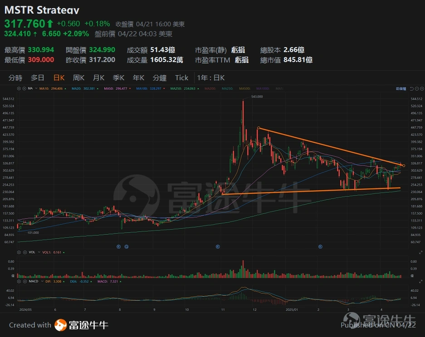The image size is (425, 337).
Task: Click the closing price 317.760
Action: [24, 24]
